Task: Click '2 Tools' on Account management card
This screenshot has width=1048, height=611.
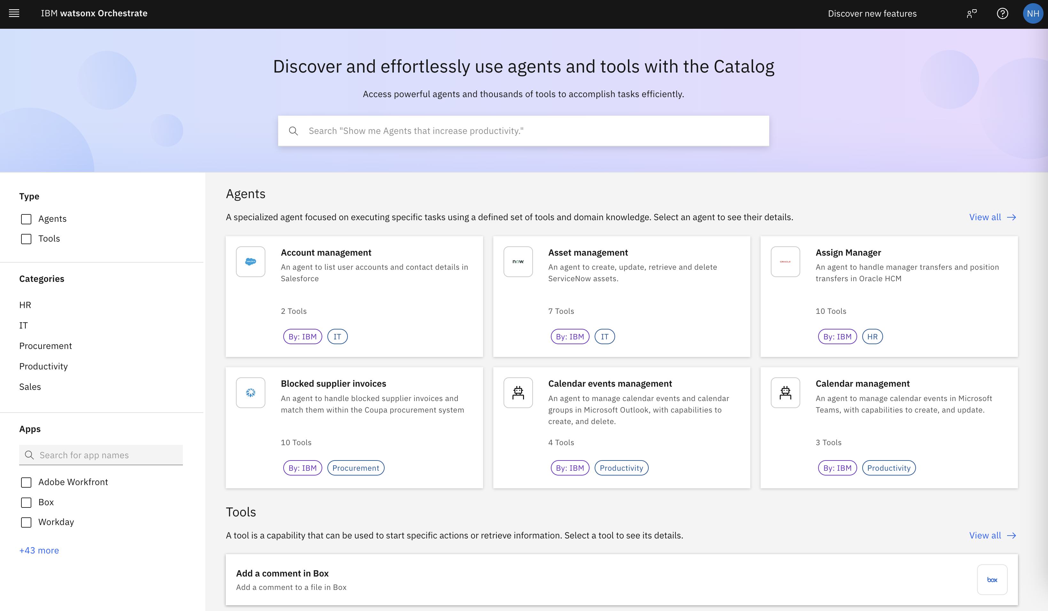Action: pos(293,311)
